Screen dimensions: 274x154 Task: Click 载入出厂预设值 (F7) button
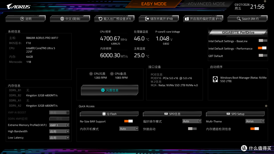point(114,19)
